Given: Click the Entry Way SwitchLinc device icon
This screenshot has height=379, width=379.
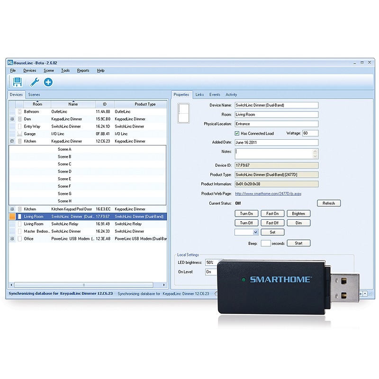Looking at the screenshot, I should [20, 126].
